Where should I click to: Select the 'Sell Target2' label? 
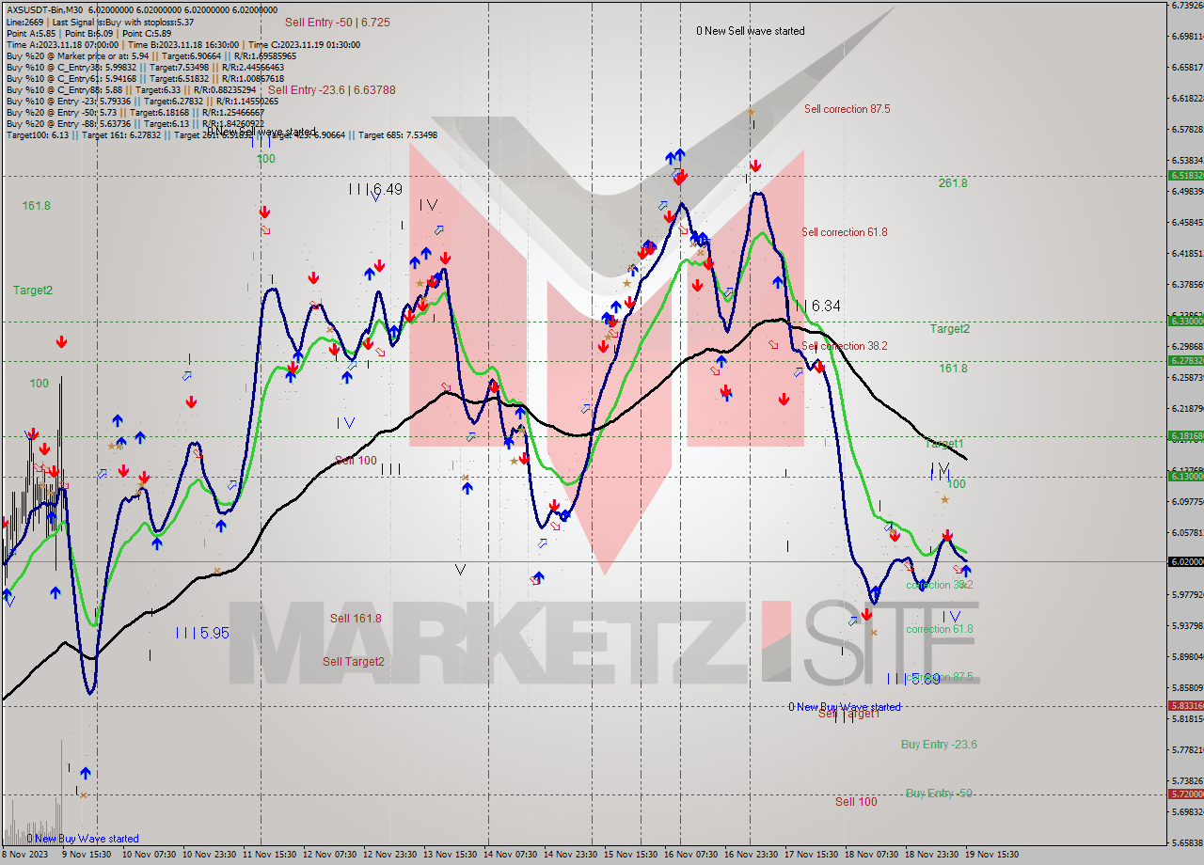pos(354,662)
